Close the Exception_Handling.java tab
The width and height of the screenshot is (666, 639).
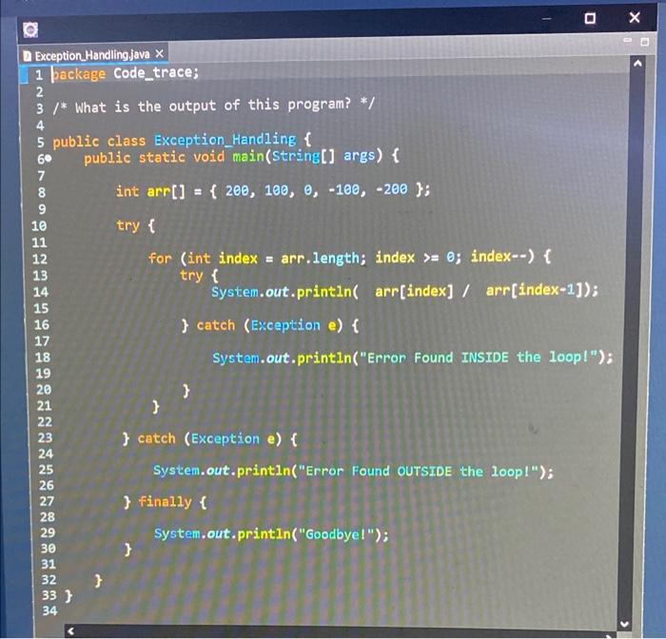(x=159, y=54)
